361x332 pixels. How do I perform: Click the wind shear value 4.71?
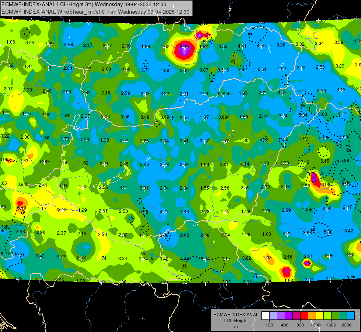pos(164,211)
